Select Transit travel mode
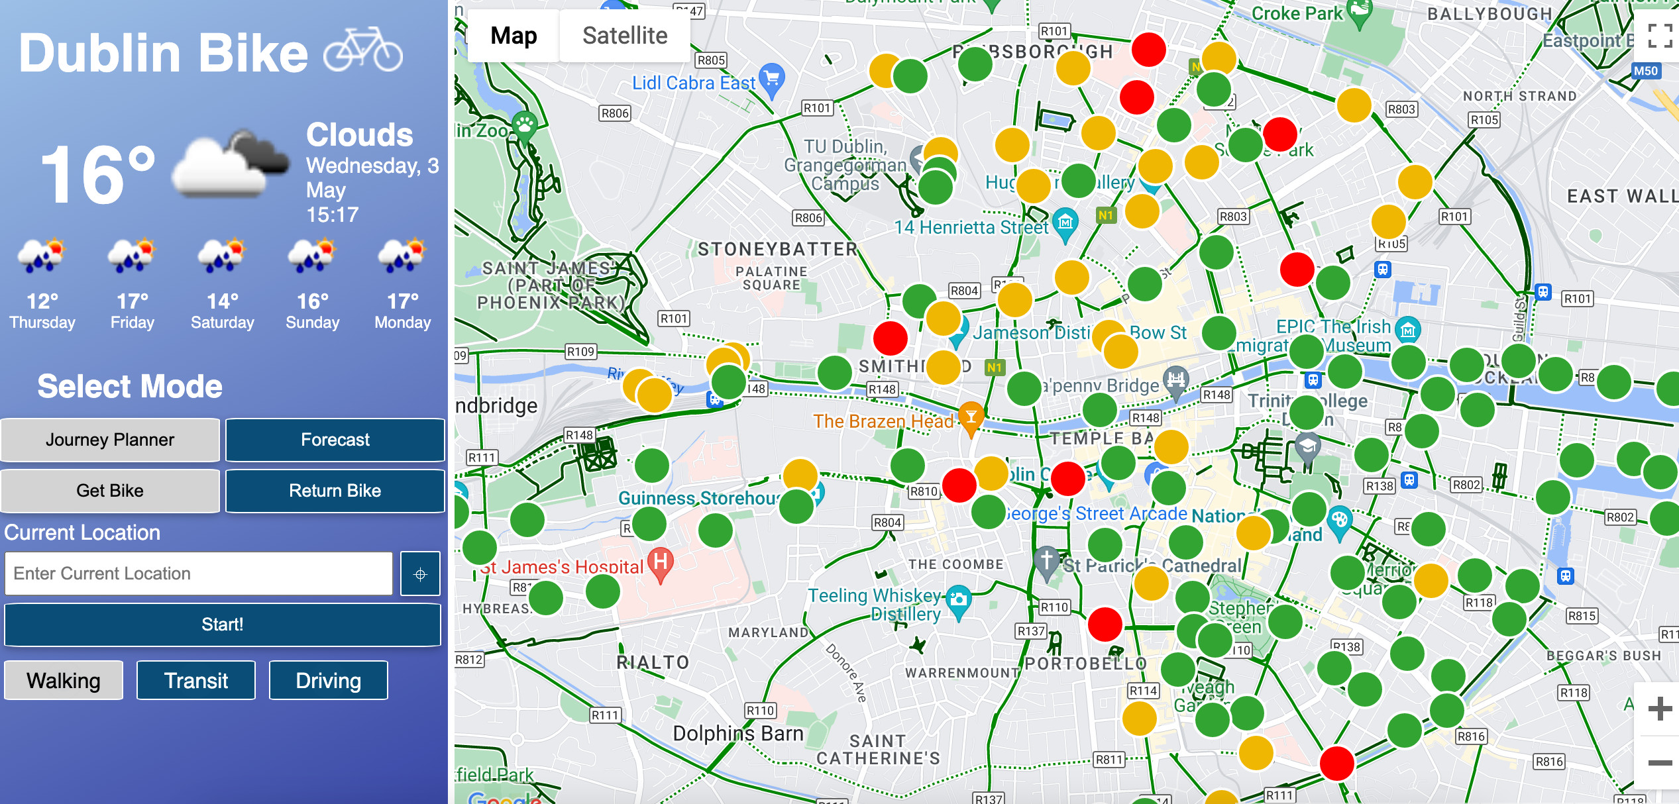Viewport: 1679px width, 804px height. pyautogui.click(x=196, y=680)
